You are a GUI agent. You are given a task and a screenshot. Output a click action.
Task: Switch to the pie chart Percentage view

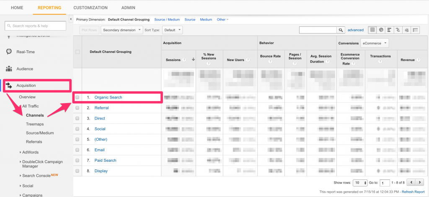point(381,30)
